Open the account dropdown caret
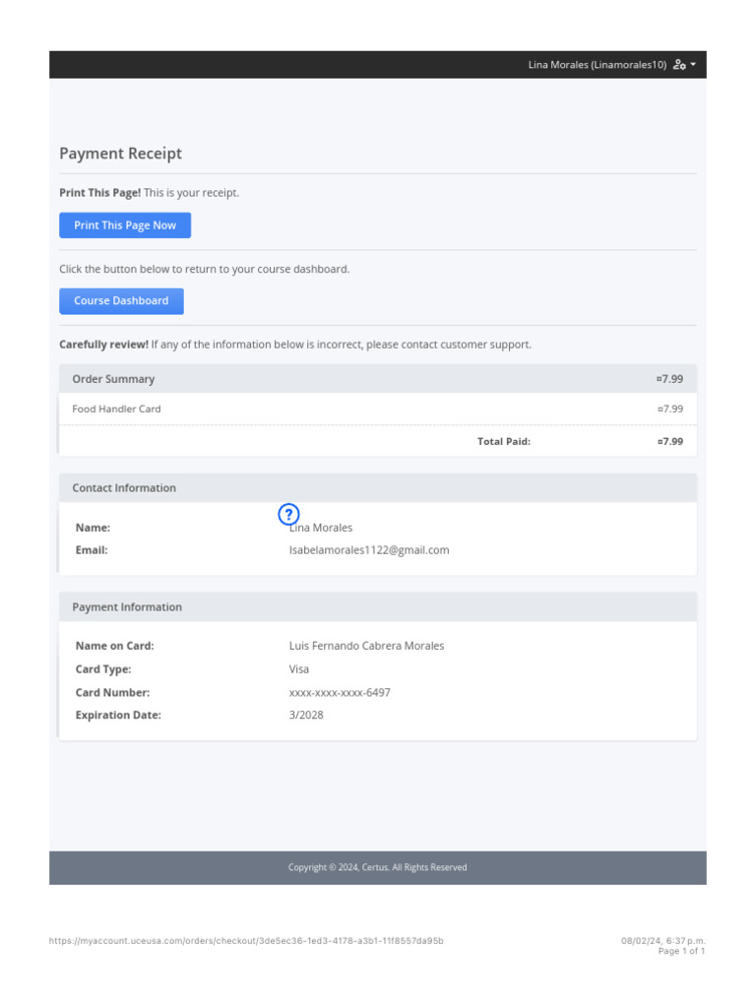The height and width of the screenshot is (1008, 756). pos(693,65)
